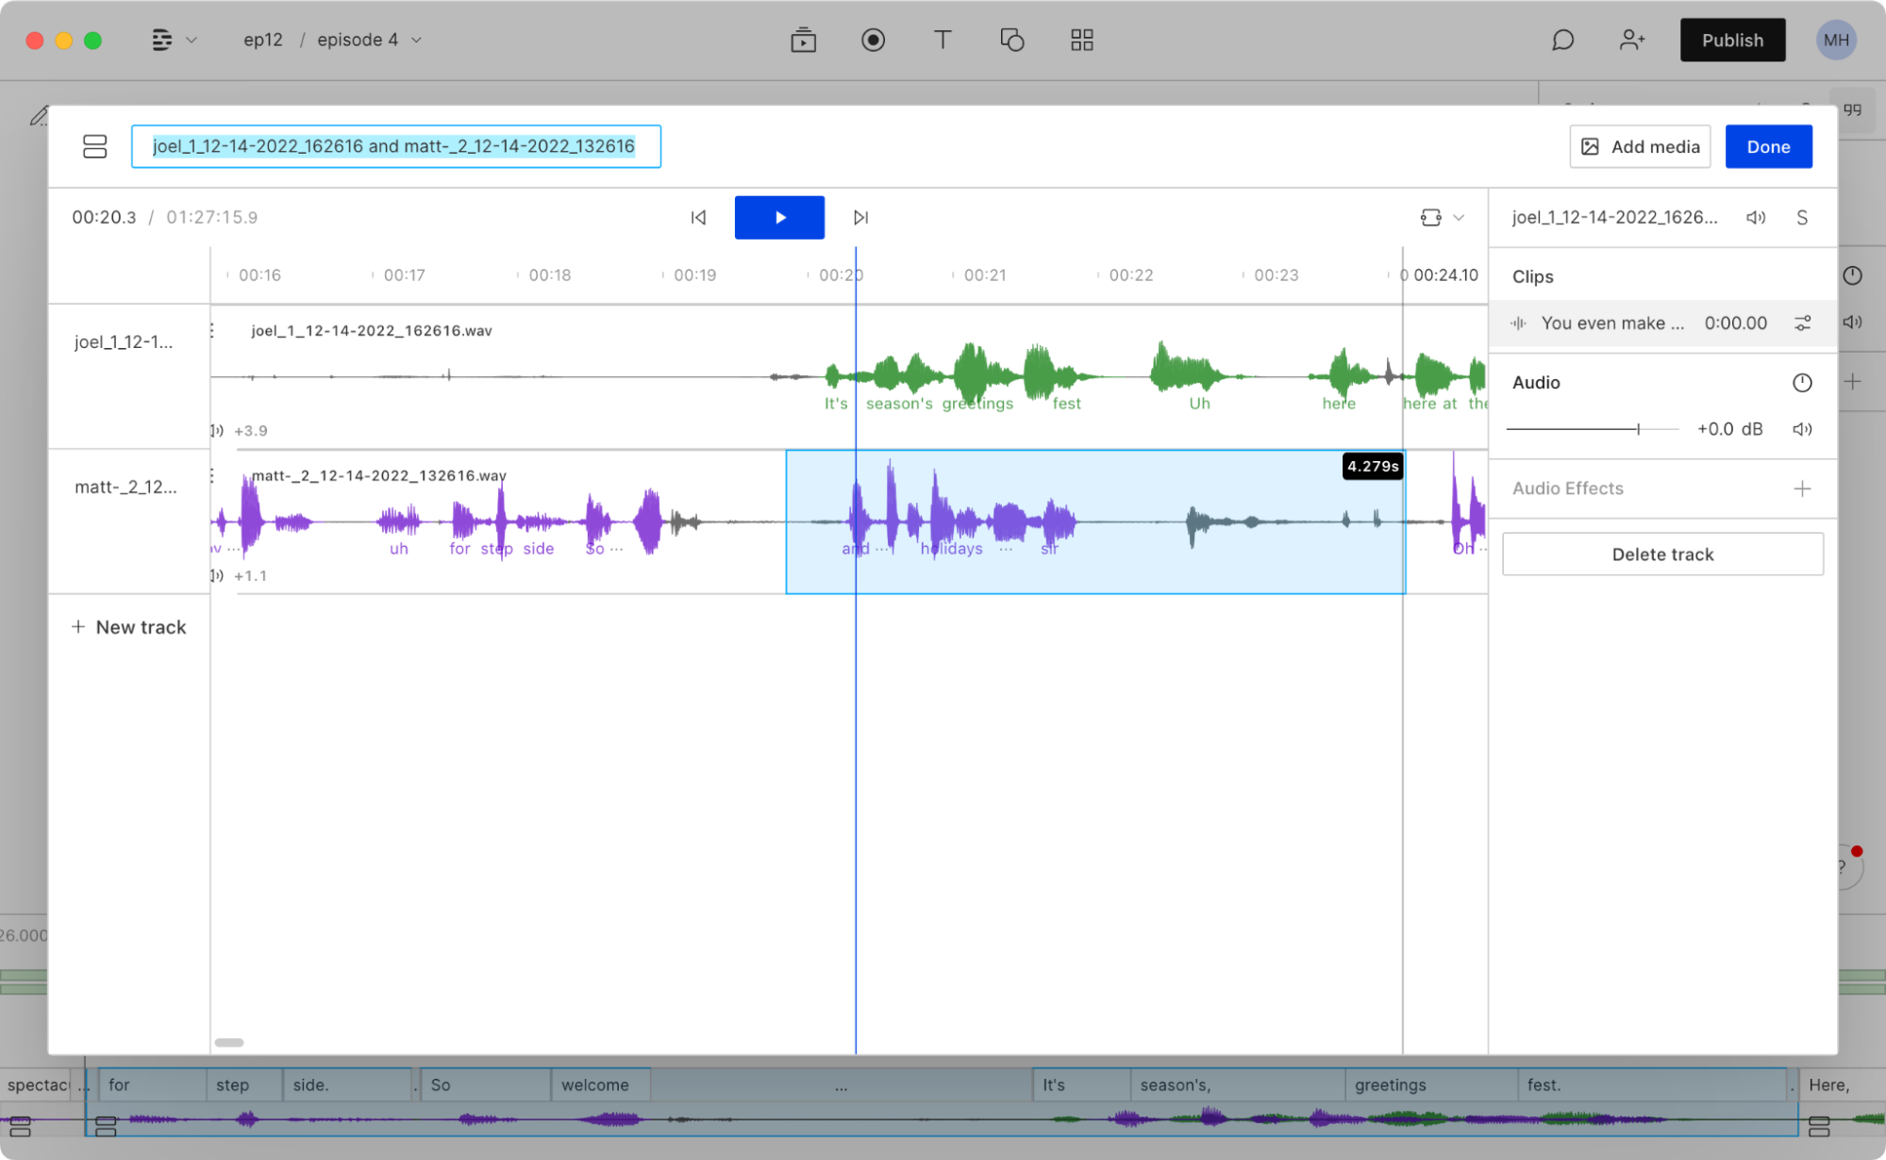The image size is (1886, 1160).
Task: Adjust the Audio volume dB slider
Action: coord(1638,429)
